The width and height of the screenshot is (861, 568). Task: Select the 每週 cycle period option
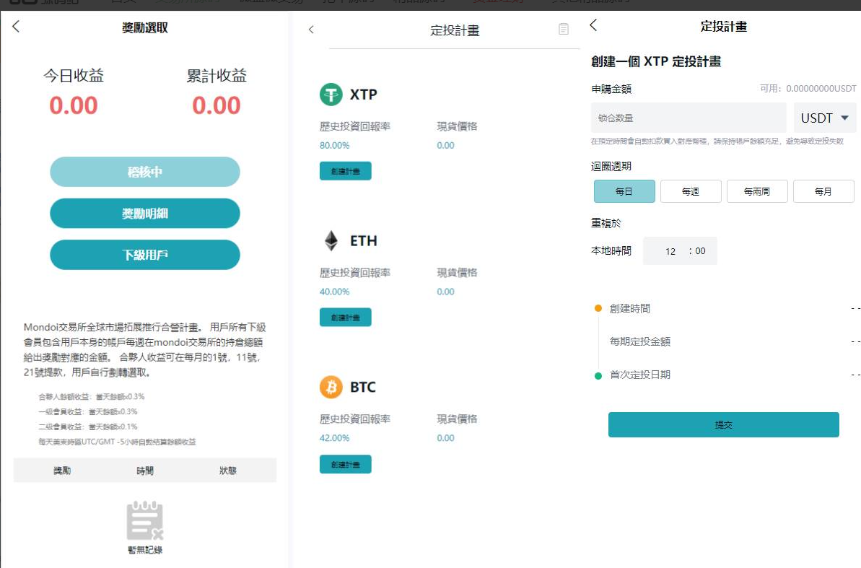[691, 191]
